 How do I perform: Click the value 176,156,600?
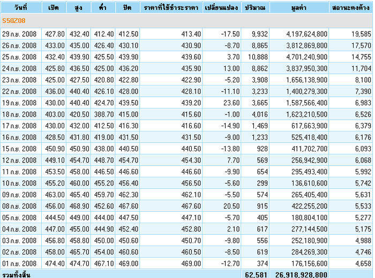[x=309, y=264]
